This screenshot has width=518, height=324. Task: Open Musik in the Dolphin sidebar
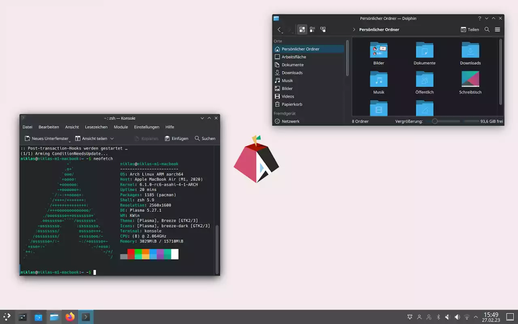coord(308,81)
